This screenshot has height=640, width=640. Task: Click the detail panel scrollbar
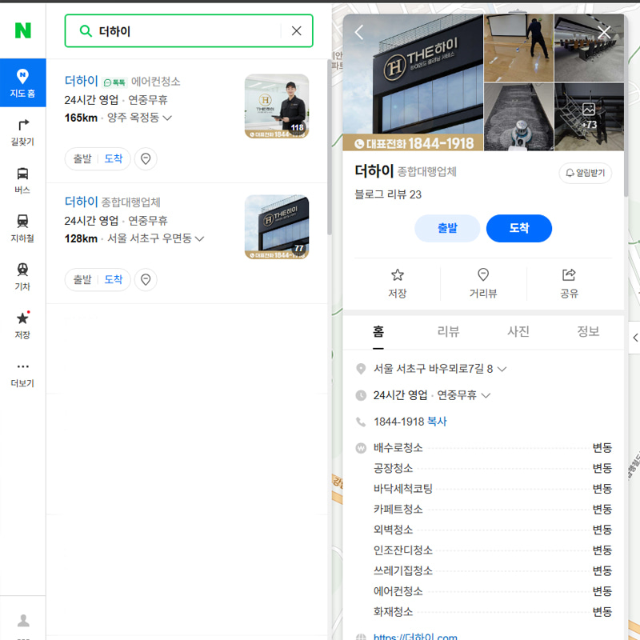pos(626,106)
